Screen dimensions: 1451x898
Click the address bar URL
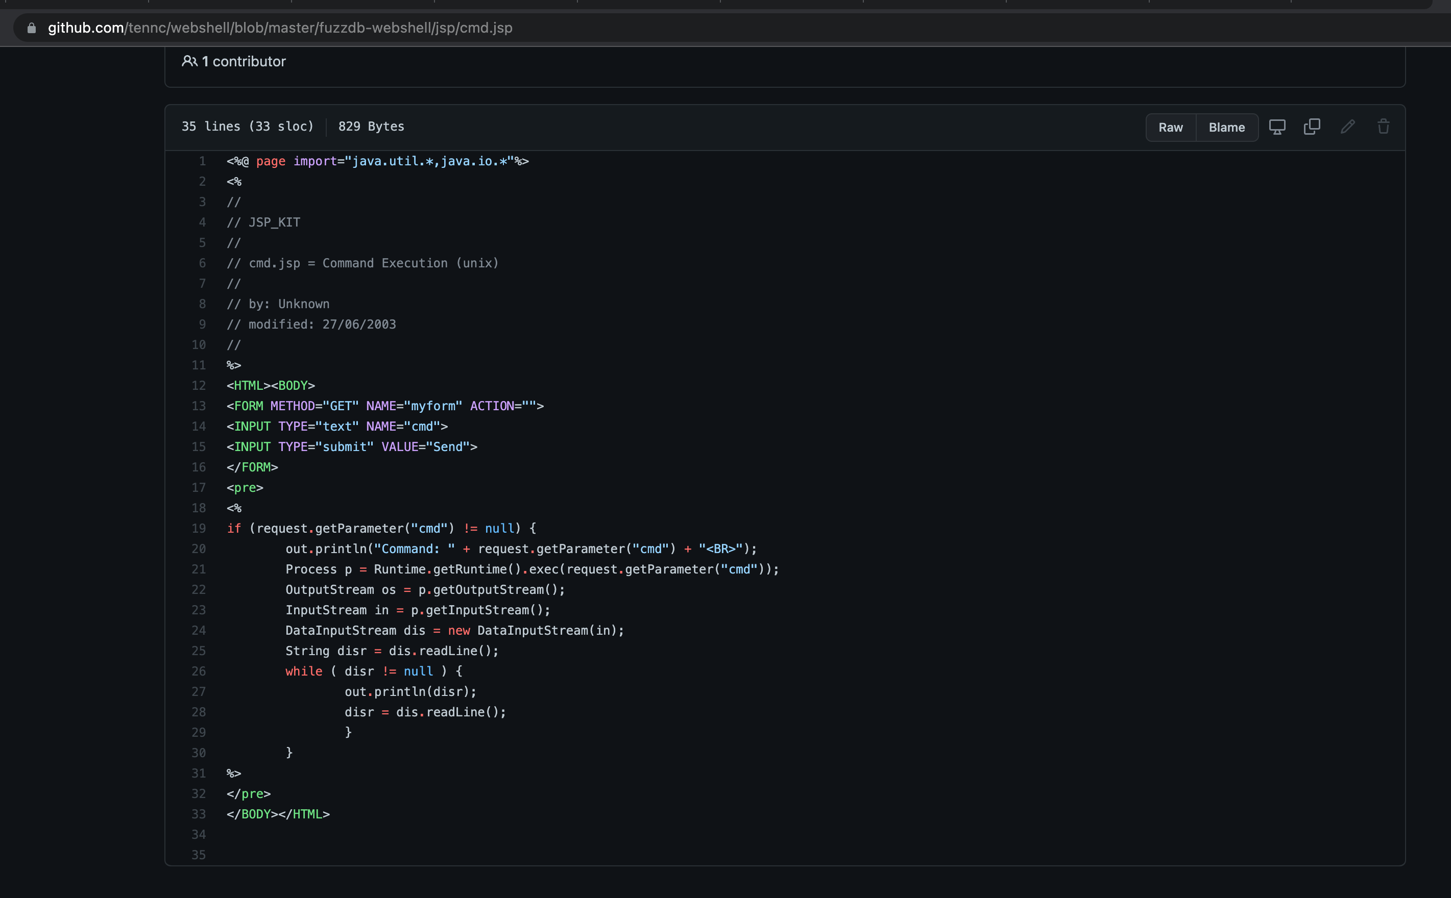coord(280,28)
